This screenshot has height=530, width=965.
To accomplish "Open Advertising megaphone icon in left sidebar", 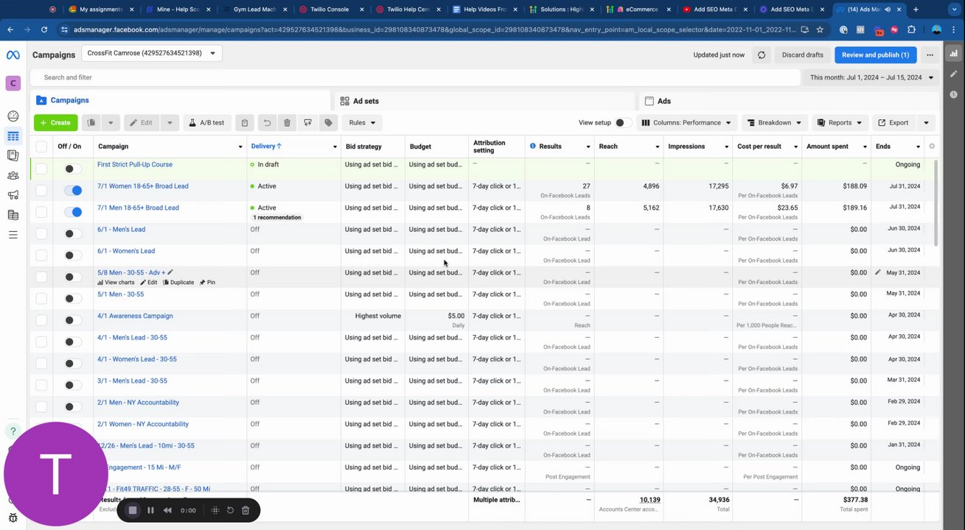I will [x=13, y=195].
